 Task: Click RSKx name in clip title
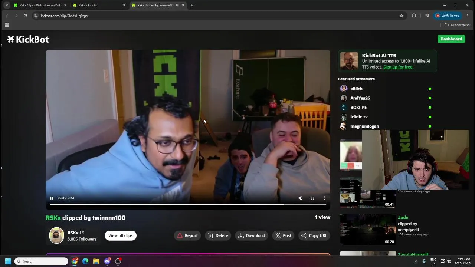(x=53, y=218)
